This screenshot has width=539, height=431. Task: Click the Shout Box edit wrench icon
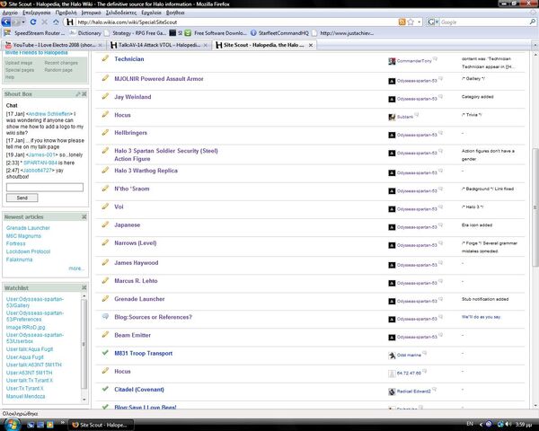coord(78,93)
